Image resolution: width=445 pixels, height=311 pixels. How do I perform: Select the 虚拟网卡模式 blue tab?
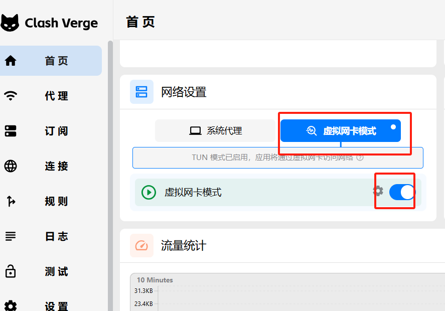pos(341,130)
